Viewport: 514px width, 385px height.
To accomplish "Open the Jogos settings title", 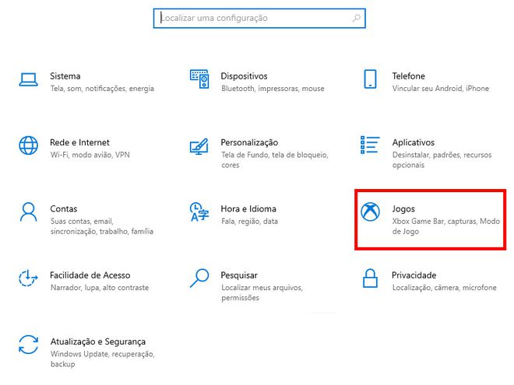I will pyautogui.click(x=403, y=209).
